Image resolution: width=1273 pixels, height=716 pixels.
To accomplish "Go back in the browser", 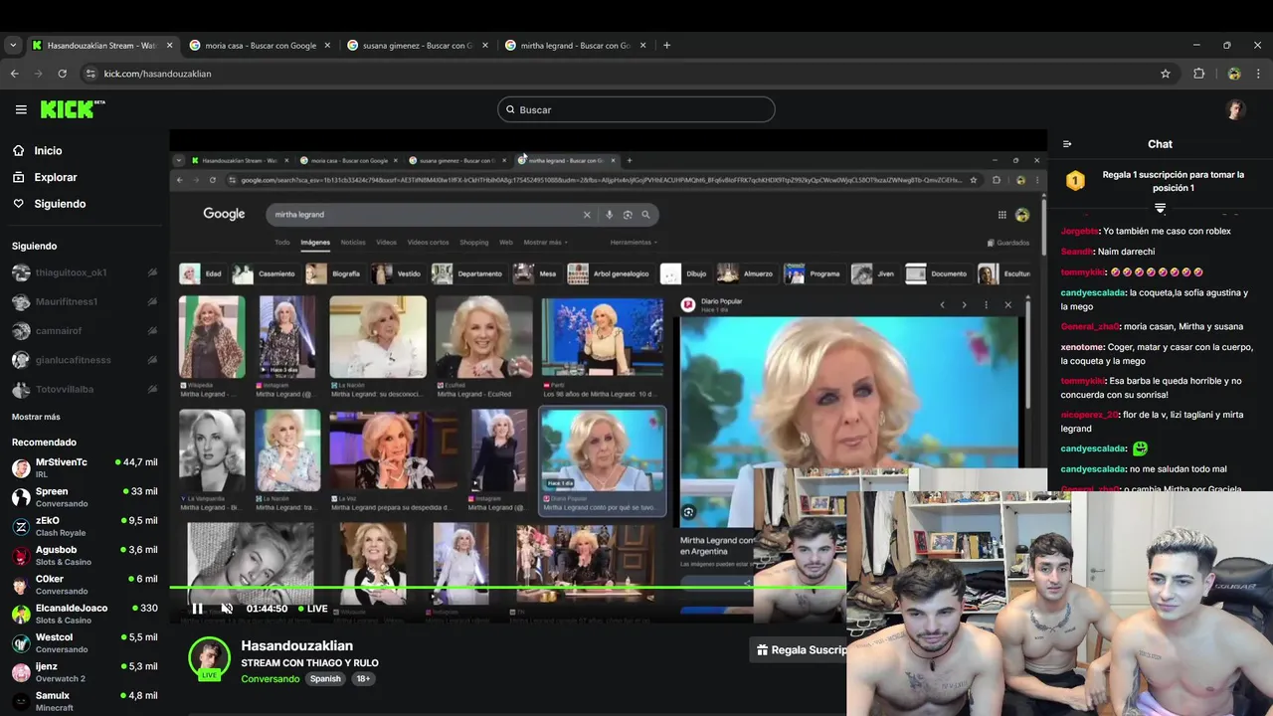I will [14, 74].
